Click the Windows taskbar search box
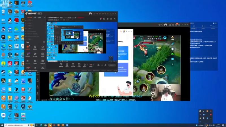Viewport: 226px width, 127px height. [19, 125]
